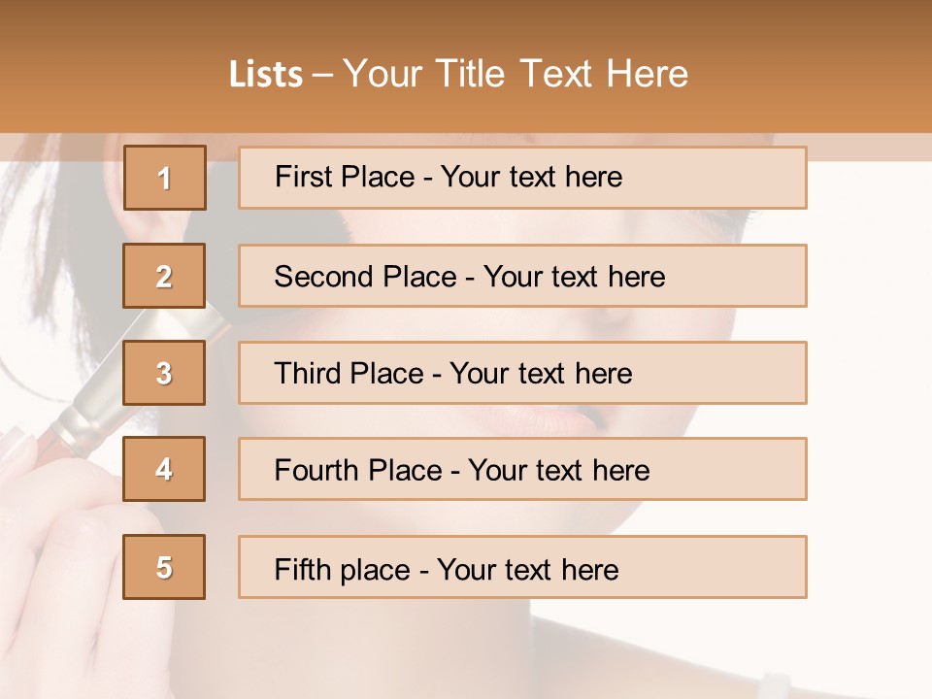Click the word Third in third bar
932x699 pixels.
tap(307, 373)
